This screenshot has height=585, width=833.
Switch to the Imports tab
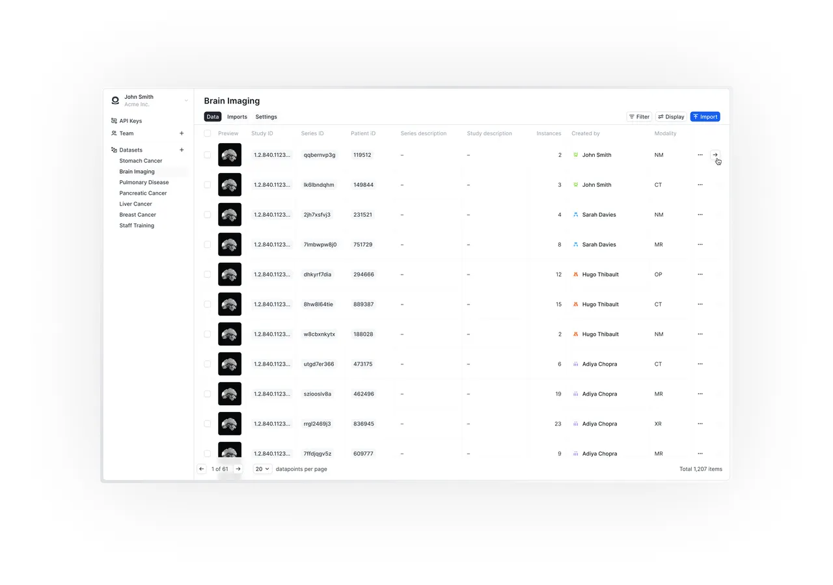coord(237,117)
